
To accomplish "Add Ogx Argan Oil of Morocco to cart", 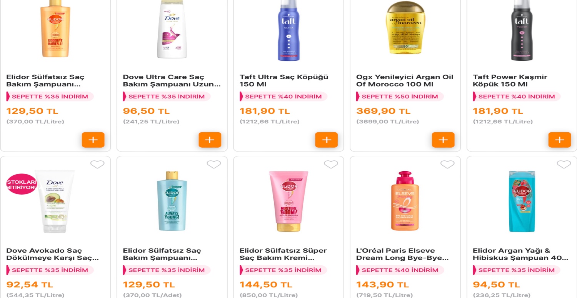I will (443, 140).
